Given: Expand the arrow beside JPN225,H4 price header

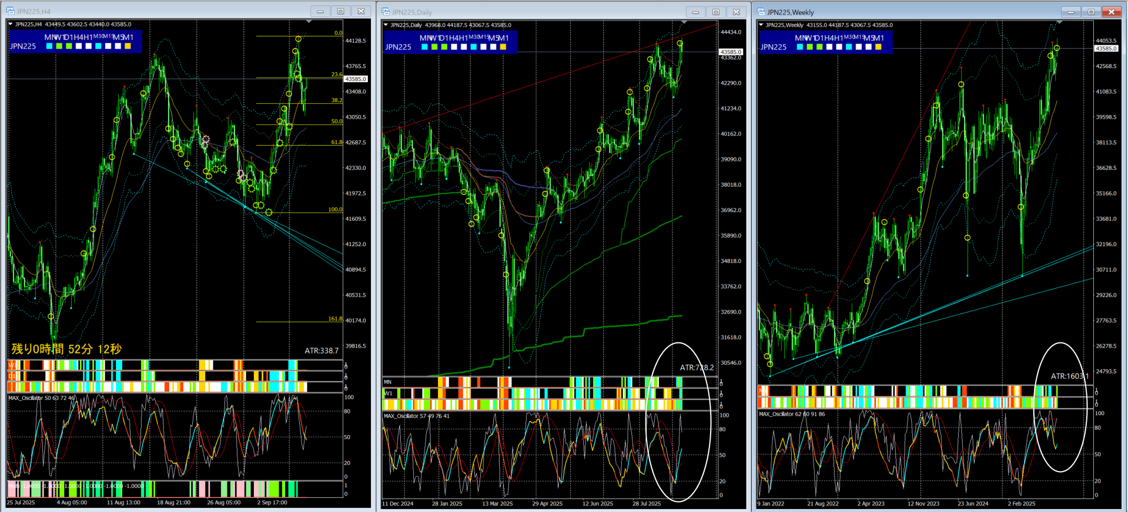Looking at the screenshot, I should point(11,25).
